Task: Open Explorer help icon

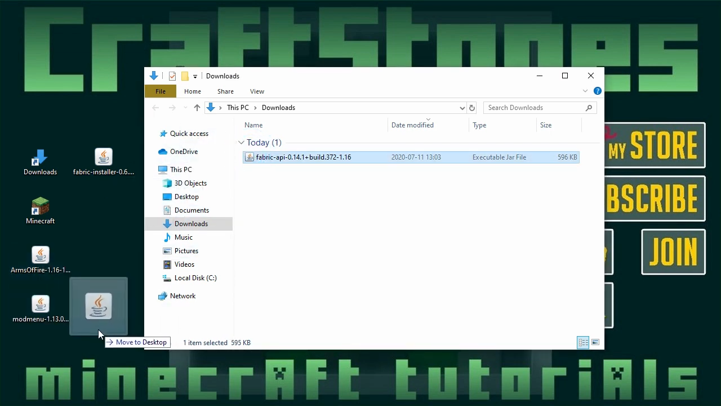Action: click(x=598, y=91)
